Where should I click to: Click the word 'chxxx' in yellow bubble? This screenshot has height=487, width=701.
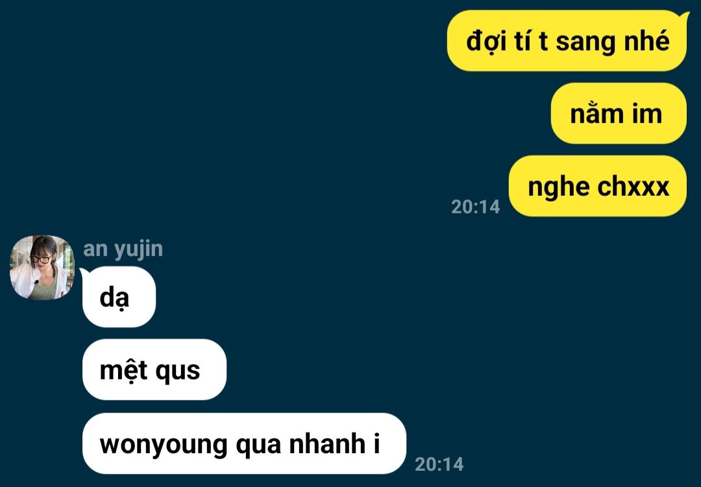(x=633, y=186)
